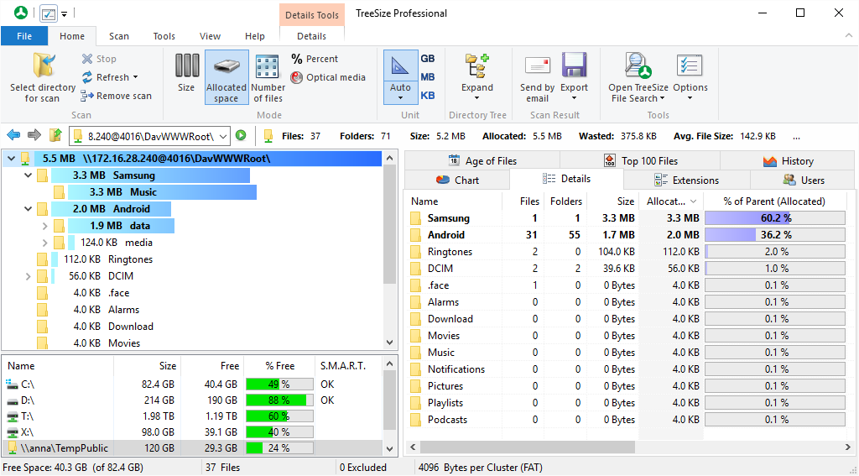This screenshot has width=859, height=476.
Task: Switch to the Chart tab
Action: 457,180
